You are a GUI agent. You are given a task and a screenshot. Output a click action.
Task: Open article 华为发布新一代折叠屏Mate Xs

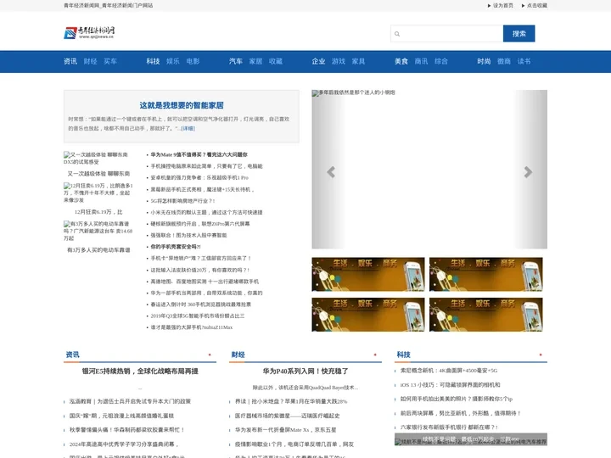(x=285, y=429)
